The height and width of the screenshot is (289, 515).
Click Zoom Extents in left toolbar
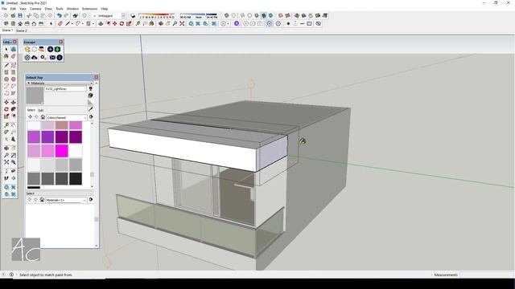(6, 162)
